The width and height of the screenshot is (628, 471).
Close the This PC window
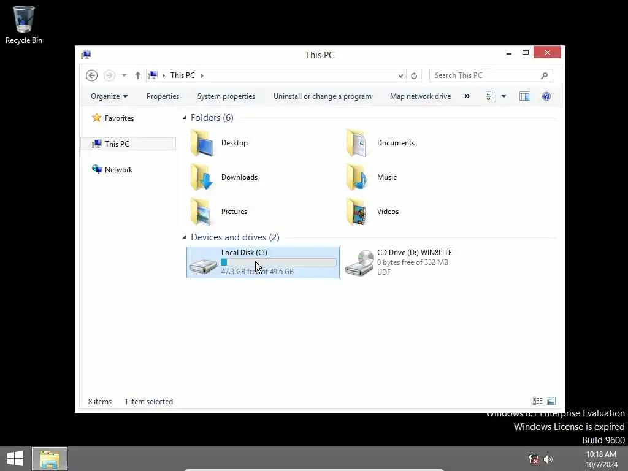click(547, 53)
